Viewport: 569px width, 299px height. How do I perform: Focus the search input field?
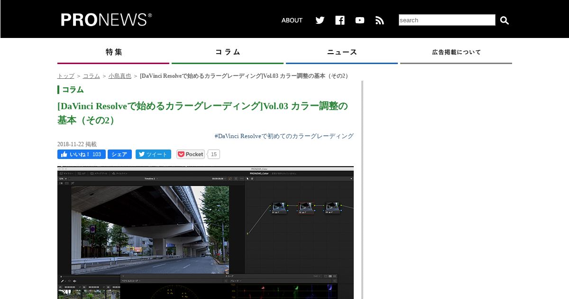tap(447, 20)
